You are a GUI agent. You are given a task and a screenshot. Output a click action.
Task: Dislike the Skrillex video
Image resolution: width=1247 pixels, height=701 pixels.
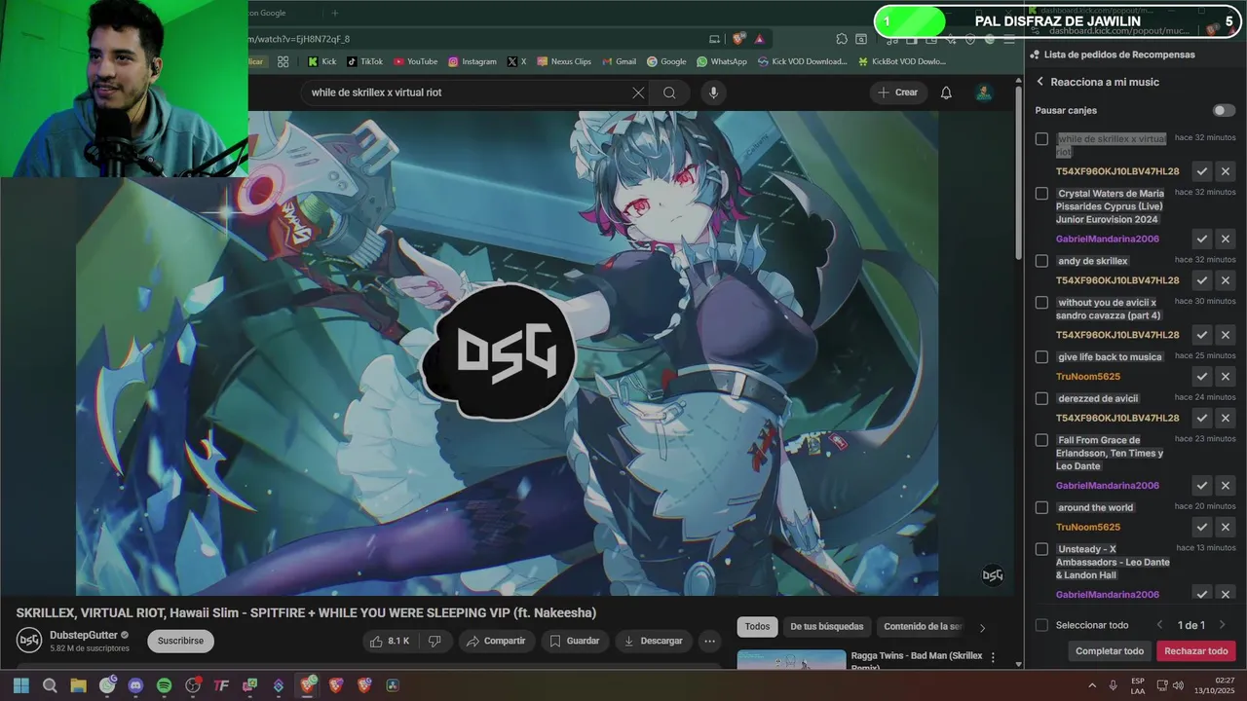pyautogui.click(x=435, y=641)
